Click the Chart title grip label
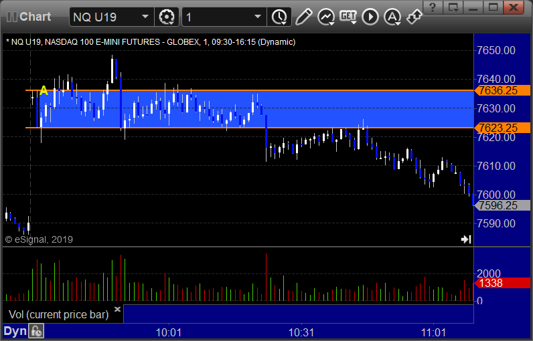Viewport: 533px width, 341px height. [x=29, y=17]
